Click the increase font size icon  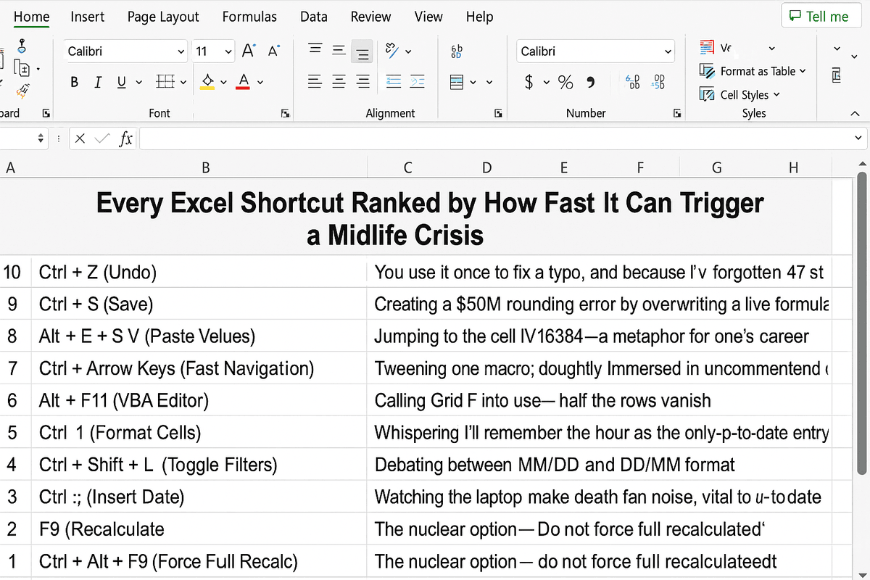pos(249,51)
